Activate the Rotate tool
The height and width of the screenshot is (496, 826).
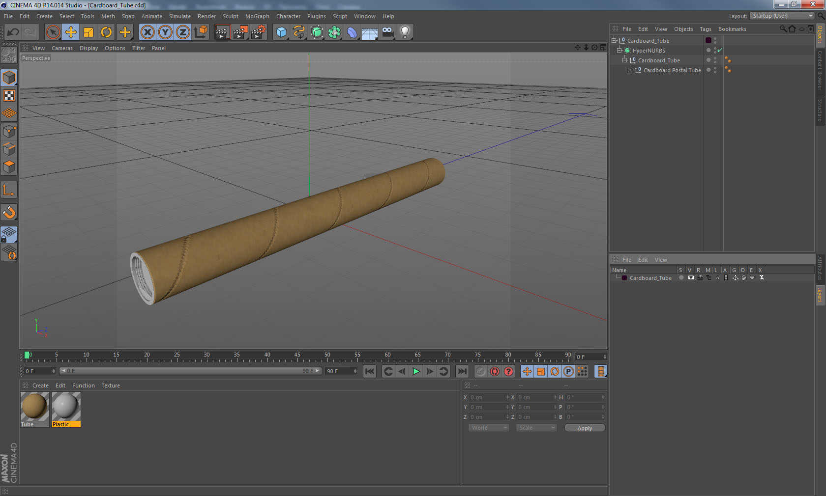[x=106, y=32]
